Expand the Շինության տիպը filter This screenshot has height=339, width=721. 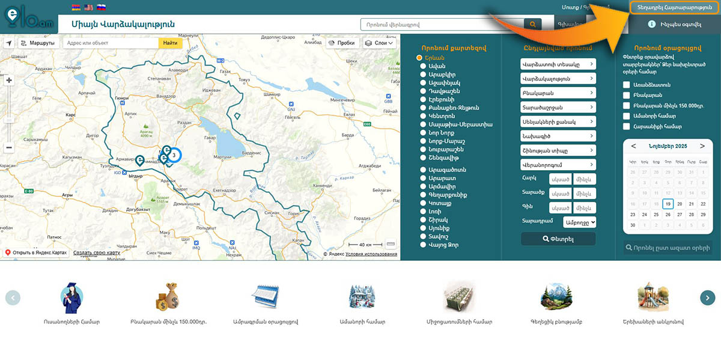(558, 150)
